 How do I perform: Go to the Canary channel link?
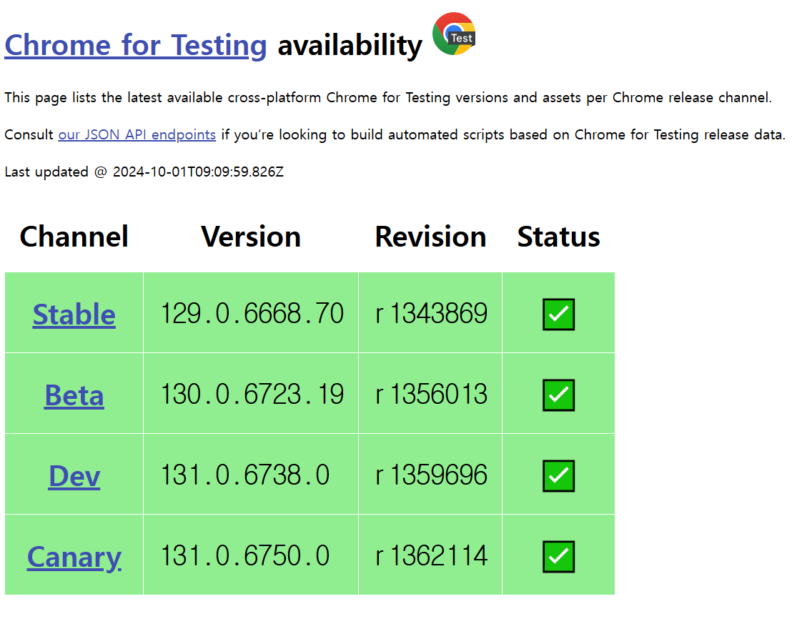click(x=74, y=557)
